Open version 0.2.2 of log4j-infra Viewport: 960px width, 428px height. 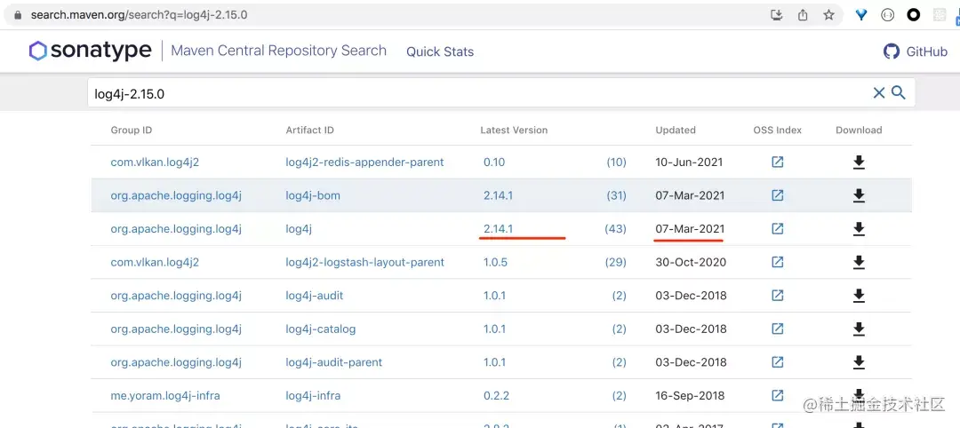click(497, 396)
